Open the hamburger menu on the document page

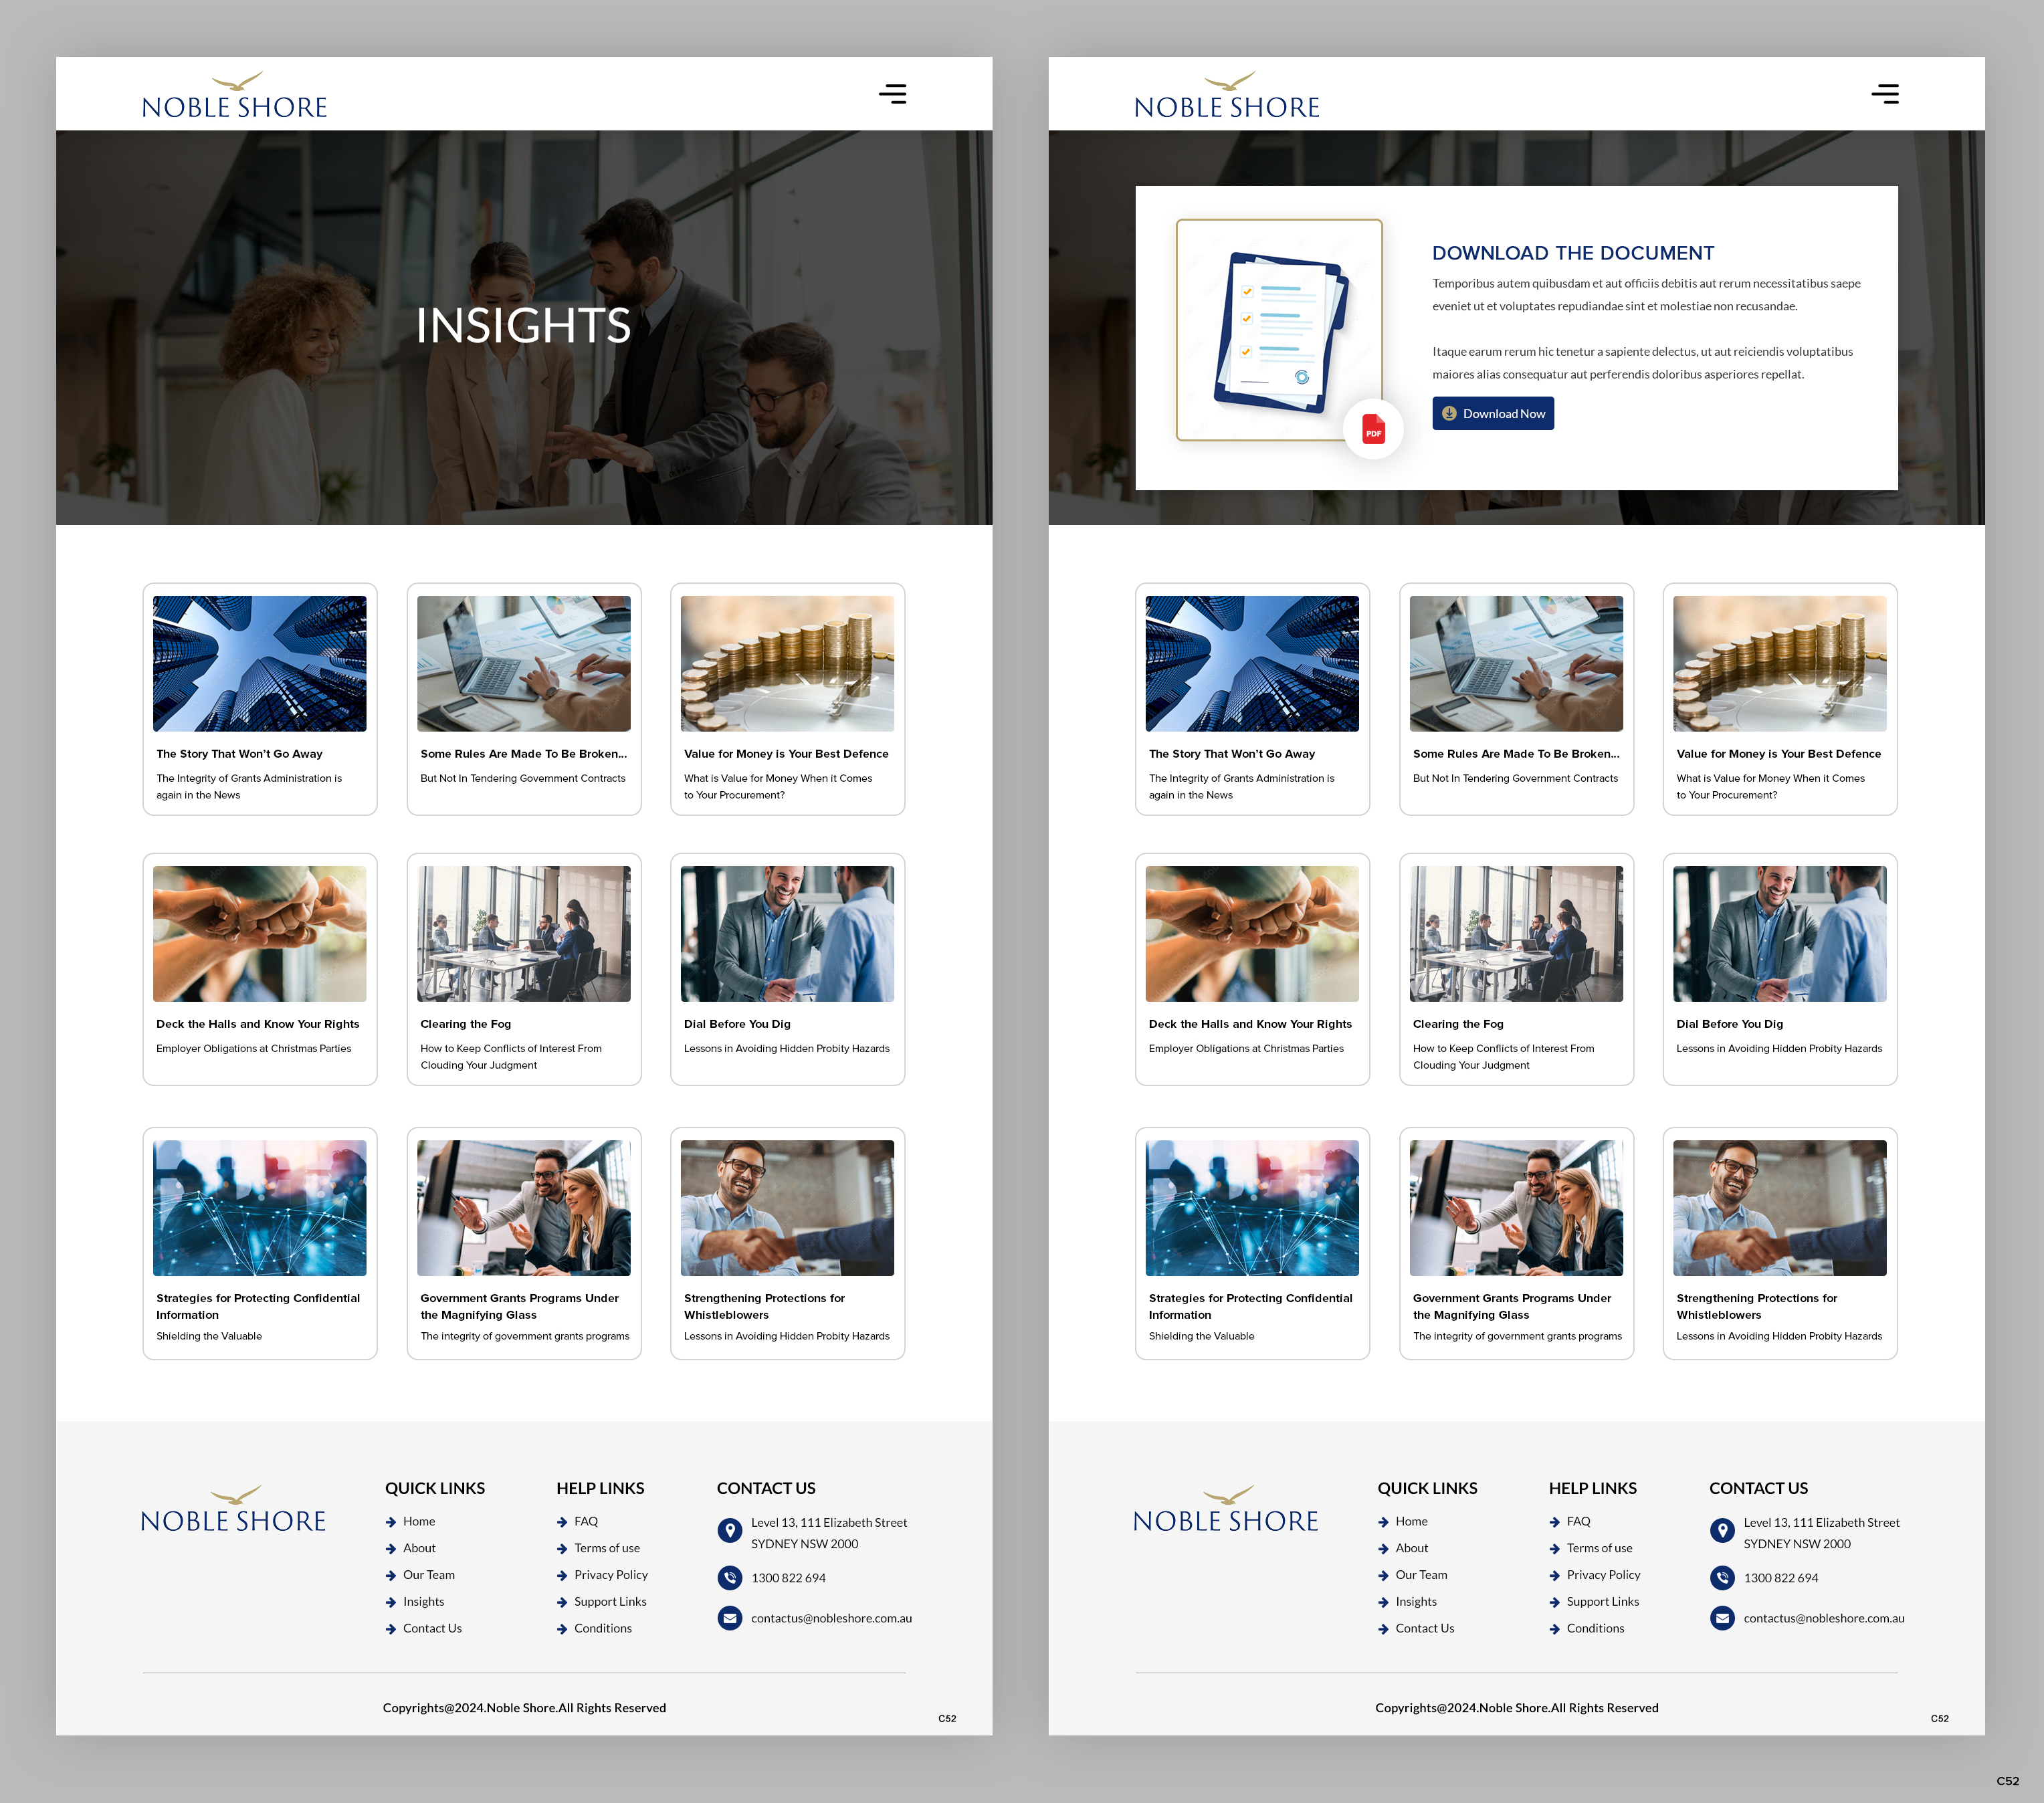point(1885,93)
